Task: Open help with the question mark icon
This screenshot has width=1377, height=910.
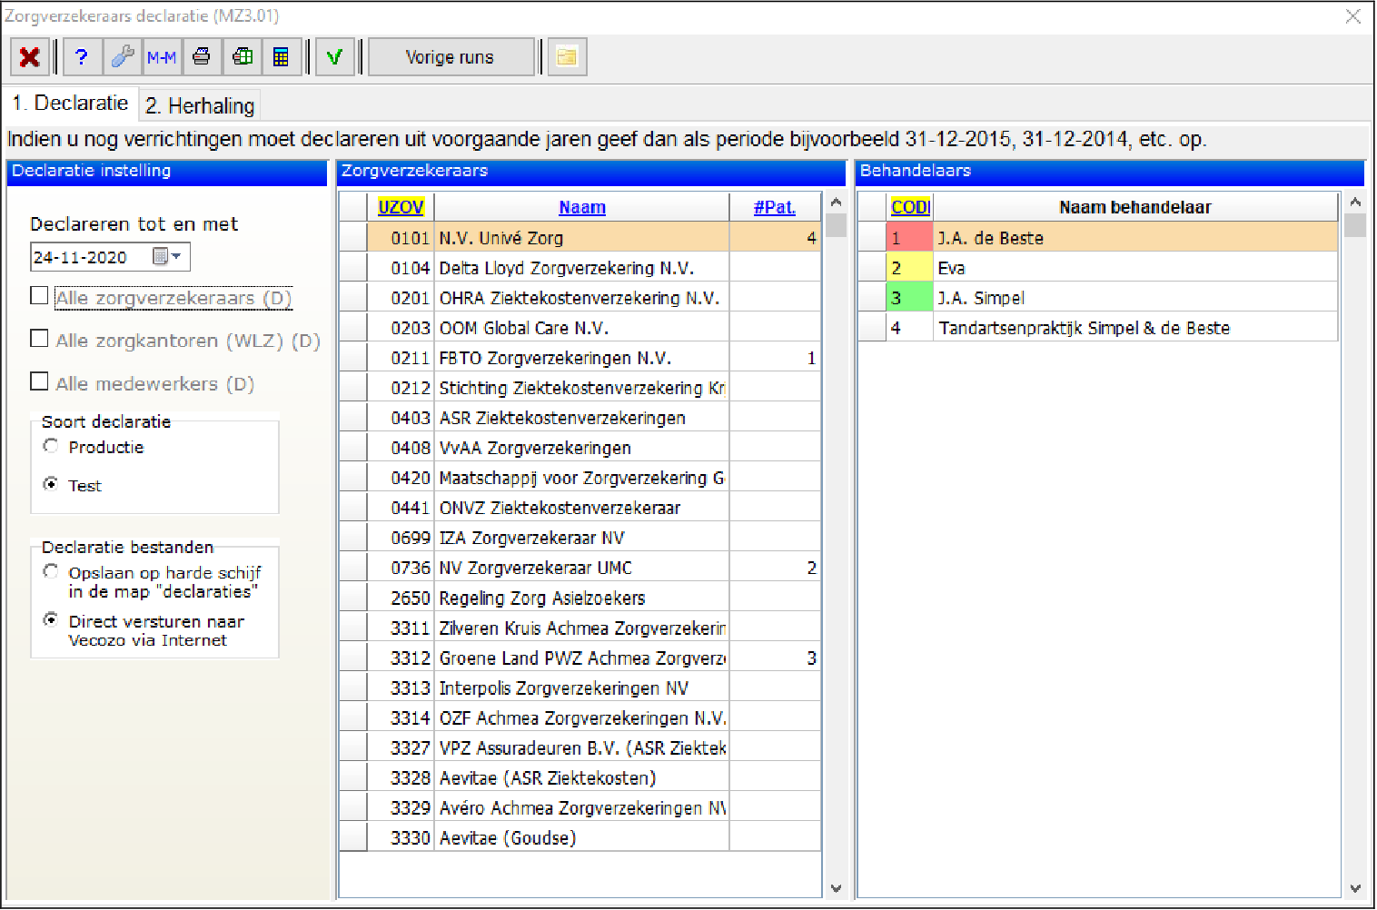Action: 82,57
